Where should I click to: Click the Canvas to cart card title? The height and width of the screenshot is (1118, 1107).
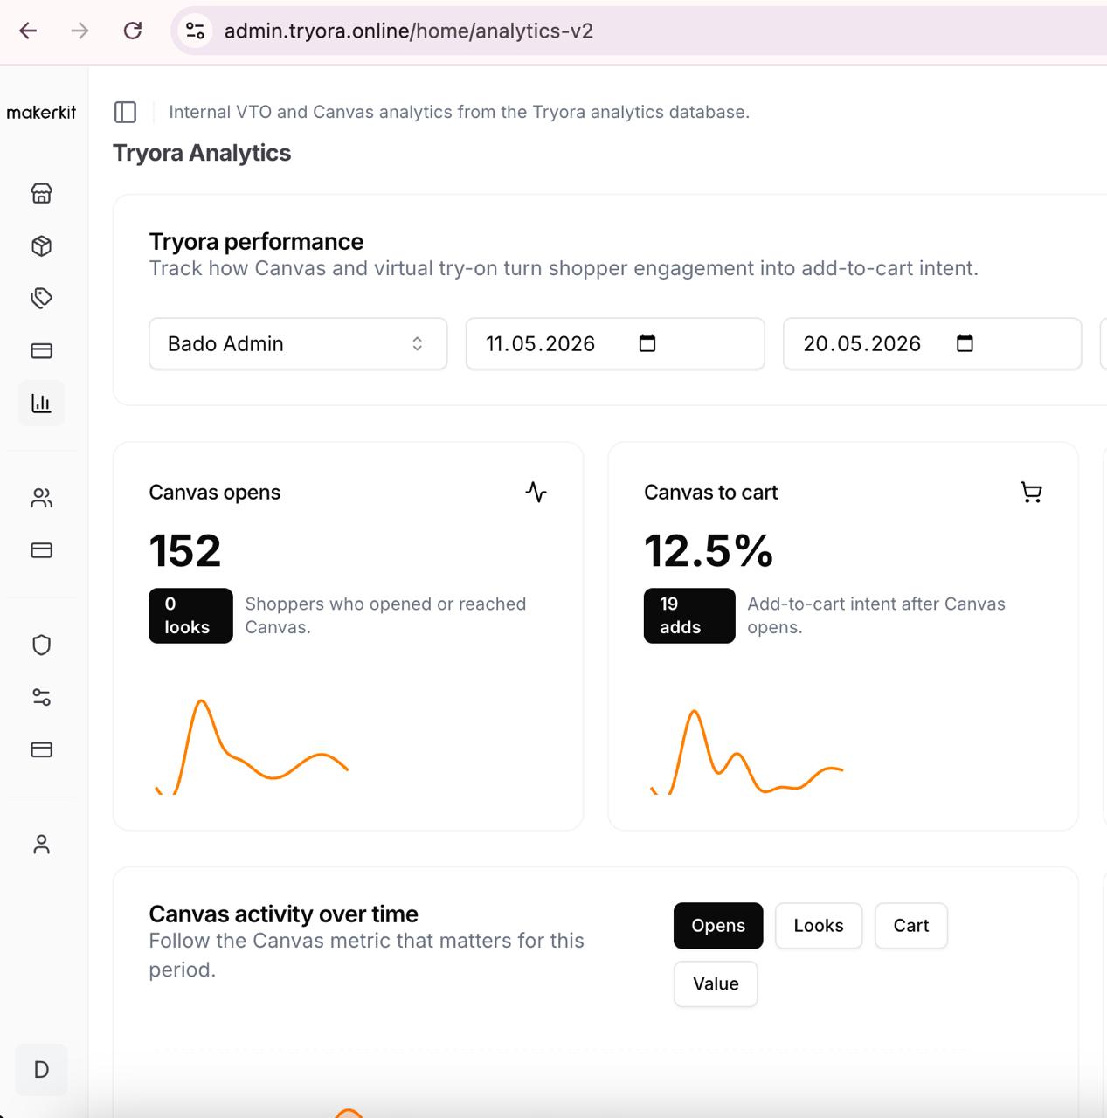[x=710, y=493]
